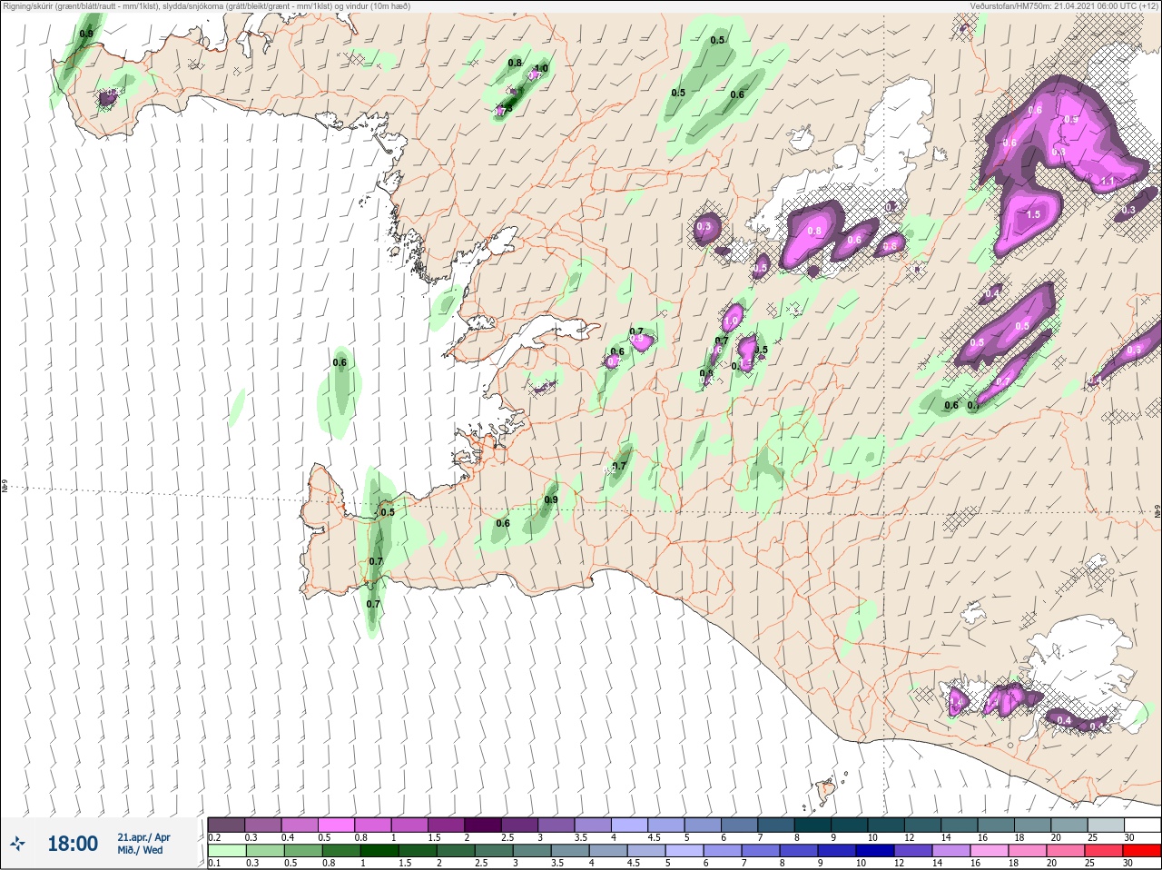This screenshot has height=870, width=1162.
Task: Click the 0.6 value on the offshore green patch west of coast
Action: [340, 362]
